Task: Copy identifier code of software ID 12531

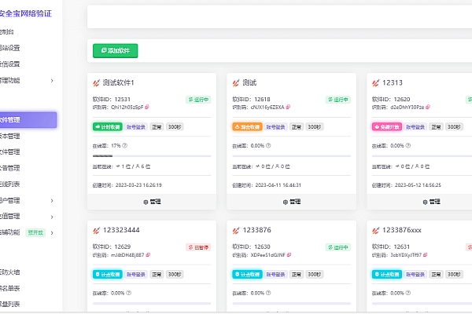Action: click(x=147, y=107)
